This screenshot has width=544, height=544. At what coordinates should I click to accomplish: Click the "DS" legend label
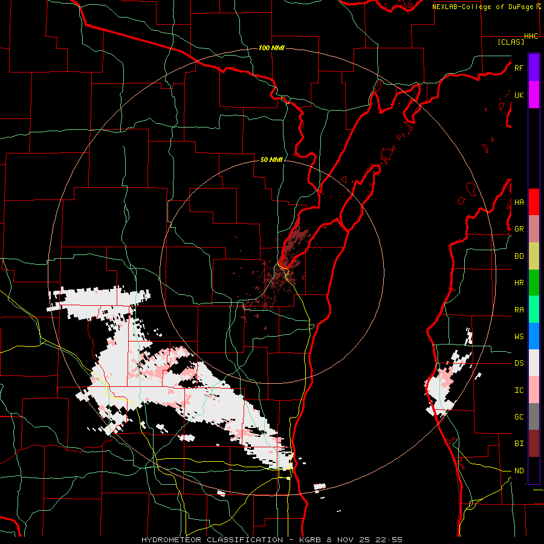tap(519, 363)
